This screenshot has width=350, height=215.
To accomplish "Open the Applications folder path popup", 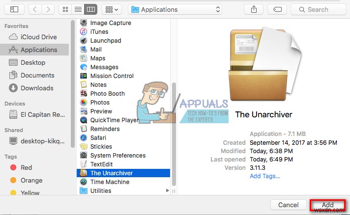I will 175,10.
